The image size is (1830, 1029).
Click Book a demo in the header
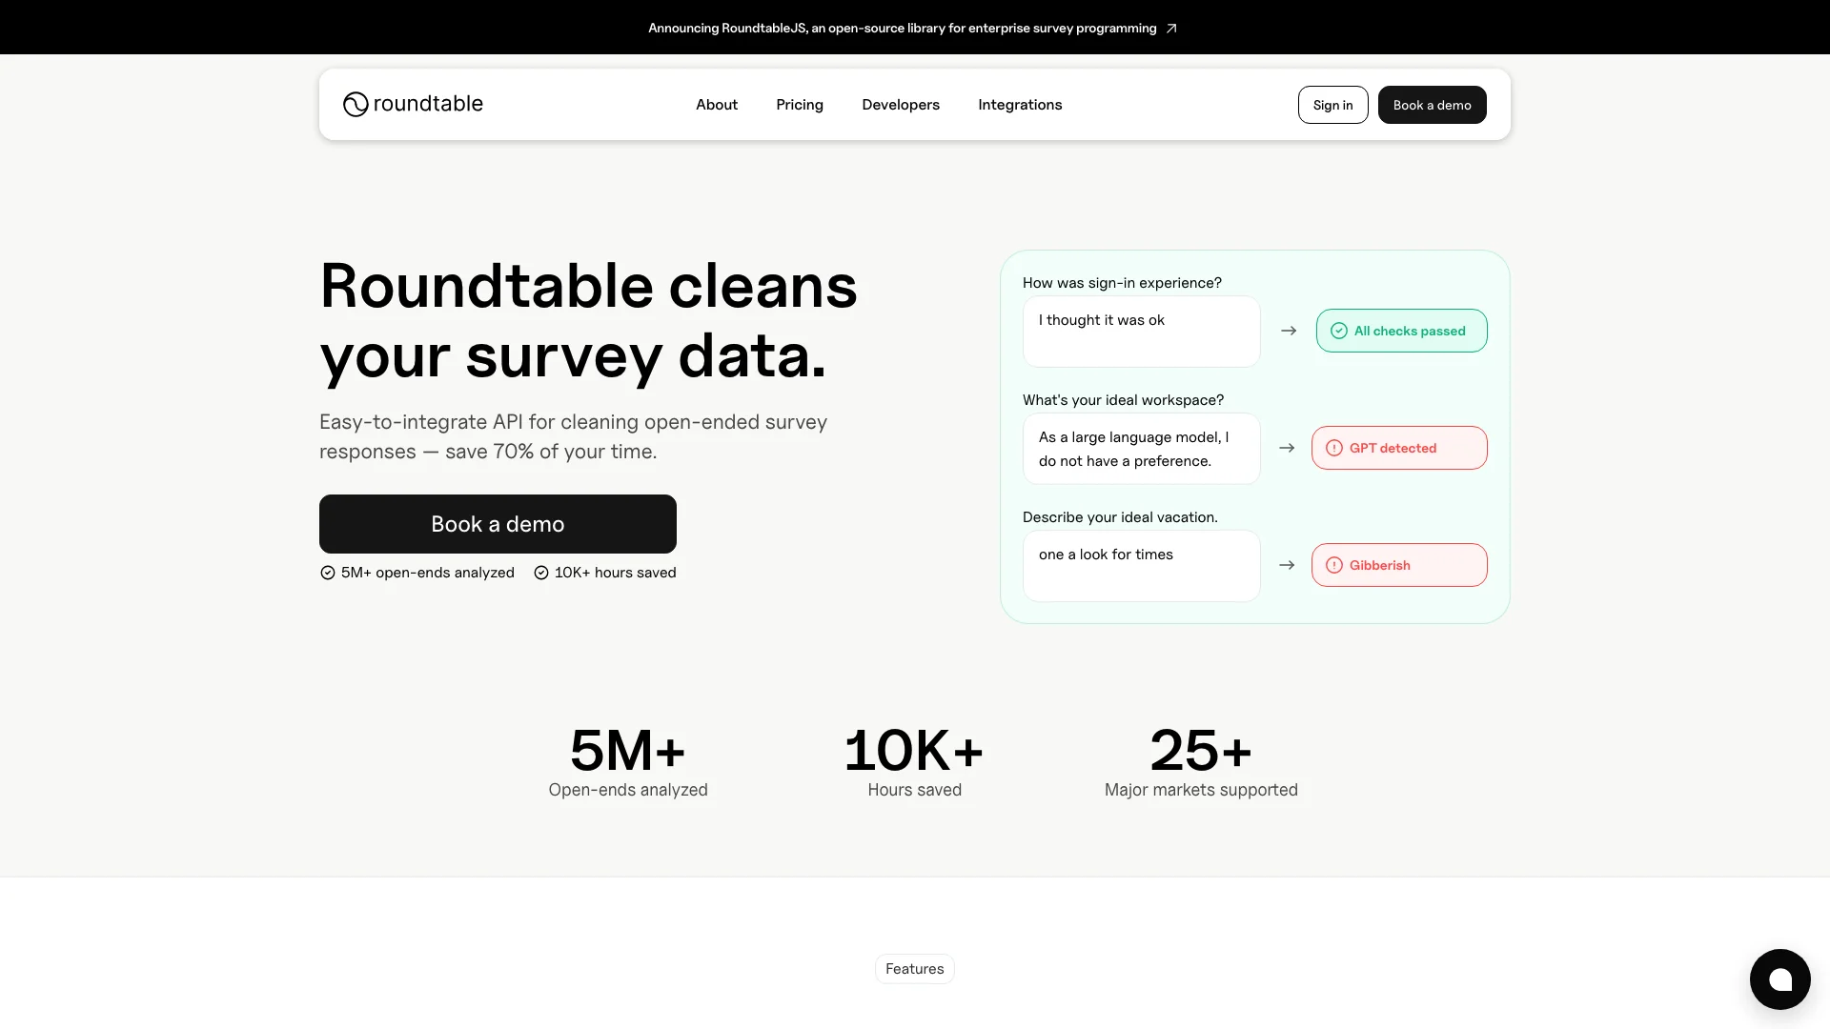[x=1432, y=105]
